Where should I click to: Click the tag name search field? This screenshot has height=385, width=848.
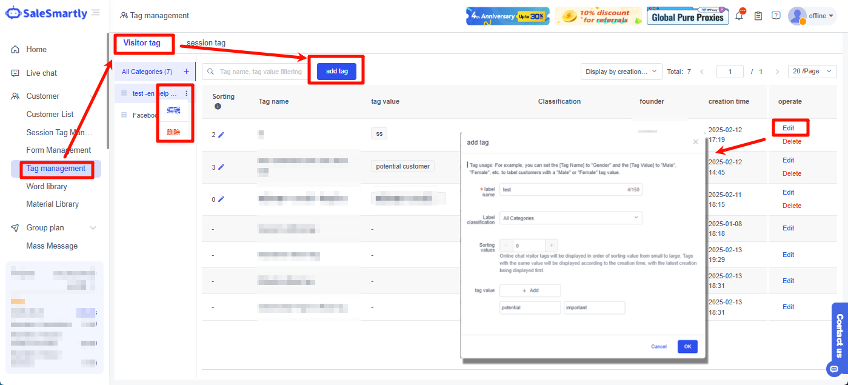click(261, 72)
